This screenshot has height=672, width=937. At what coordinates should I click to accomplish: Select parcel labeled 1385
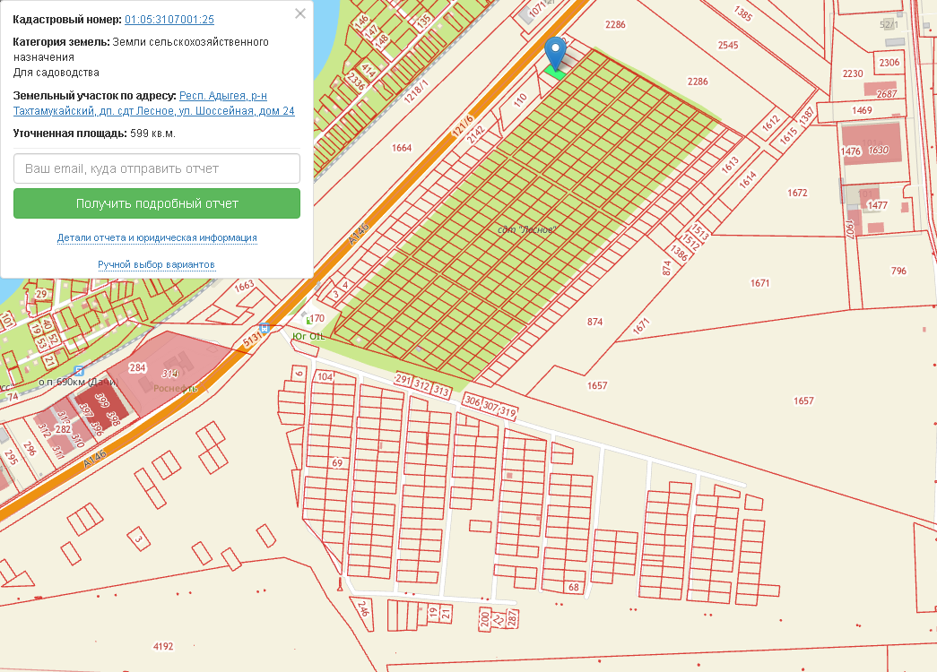pos(742,13)
